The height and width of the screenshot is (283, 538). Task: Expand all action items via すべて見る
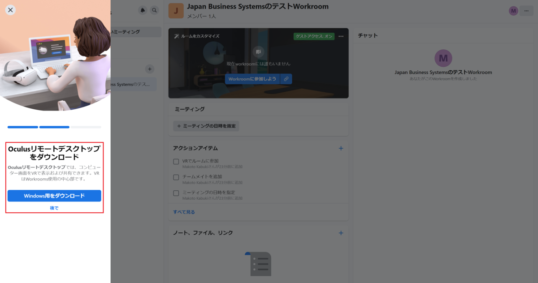(183, 212)
